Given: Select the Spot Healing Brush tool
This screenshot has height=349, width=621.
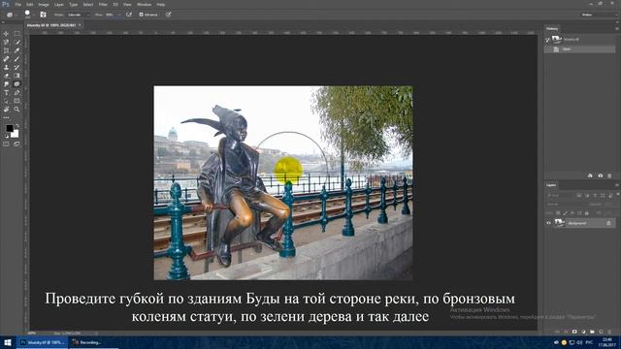Looking at the screenshot, I should click(7, 59).
